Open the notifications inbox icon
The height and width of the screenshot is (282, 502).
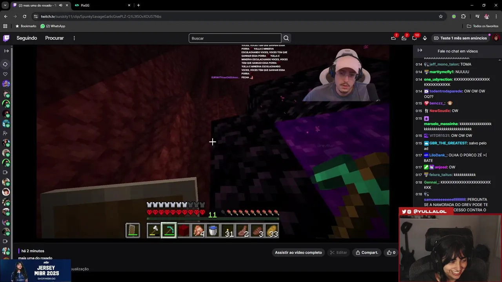[x=404, y=38]
